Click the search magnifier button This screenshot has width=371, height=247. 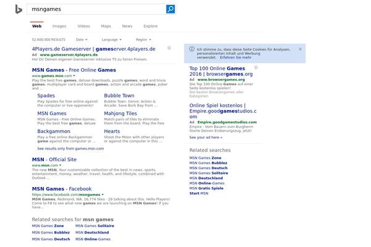171,9
